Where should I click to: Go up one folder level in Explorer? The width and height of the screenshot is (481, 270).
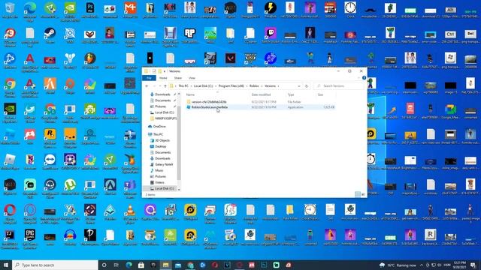[165, 86]
